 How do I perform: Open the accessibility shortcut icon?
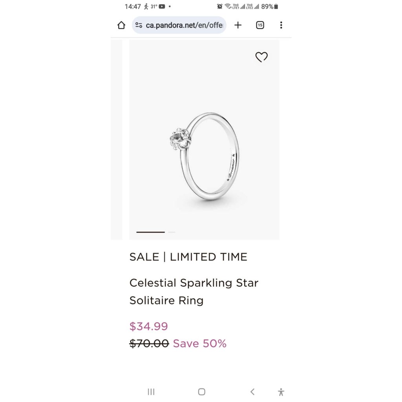(x=281, y=392)
